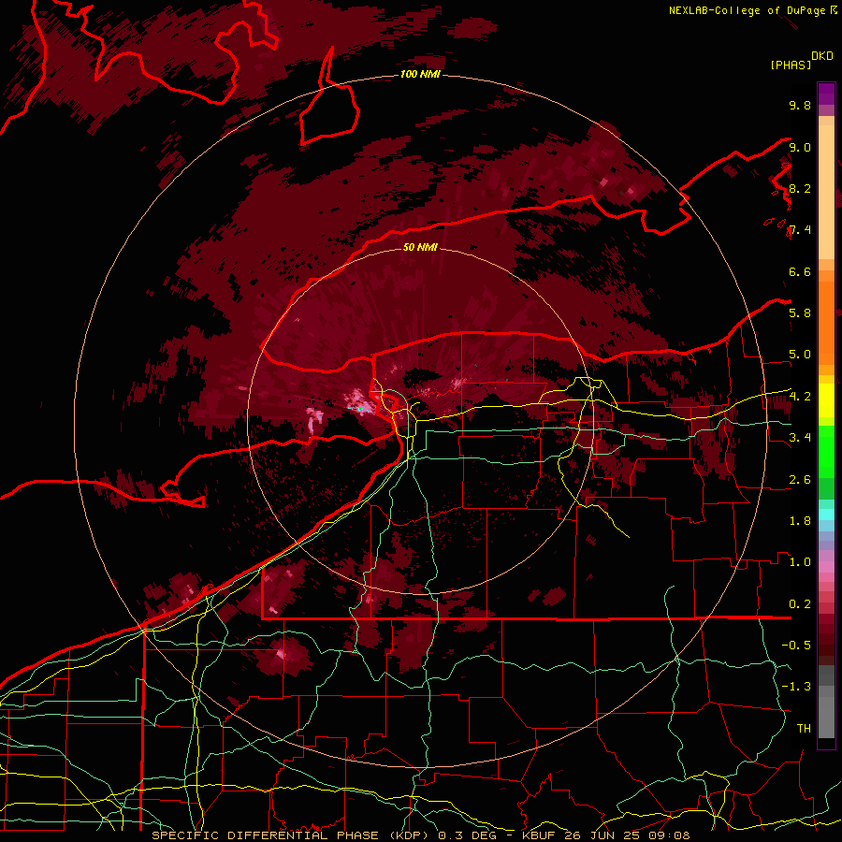This screenshot has height=842, width=842.
Task: Click the [PHAS] units label
Action: [791, 65]
